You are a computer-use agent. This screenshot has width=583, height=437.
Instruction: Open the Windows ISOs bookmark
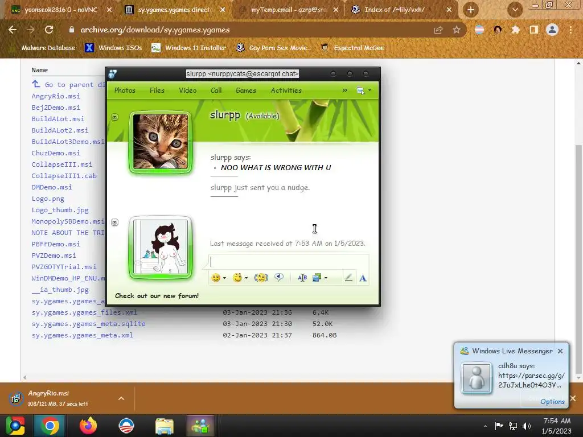(113, 48)
